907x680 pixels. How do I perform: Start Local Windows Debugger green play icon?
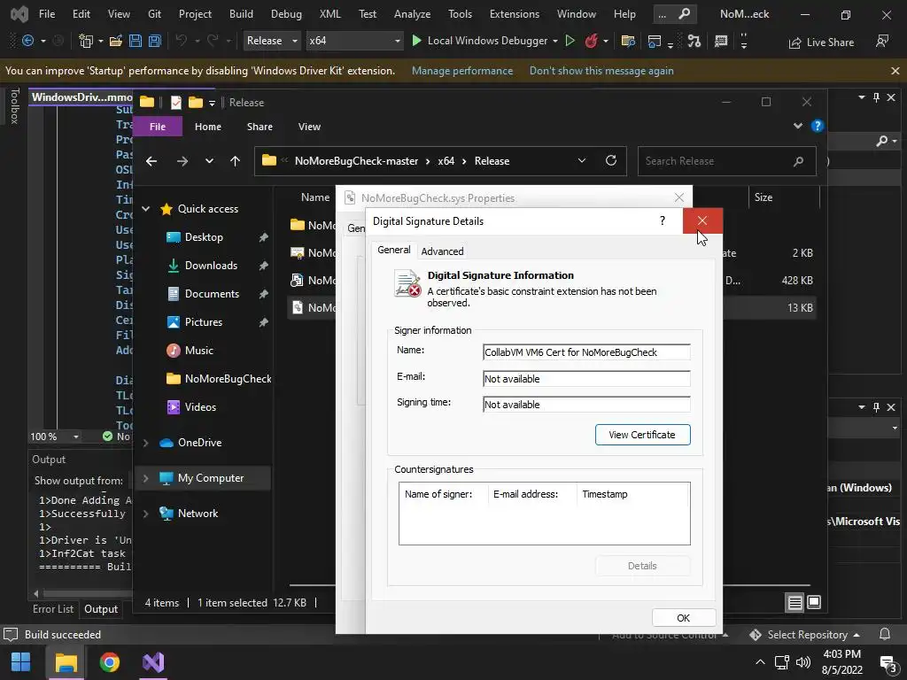(416, 41)
